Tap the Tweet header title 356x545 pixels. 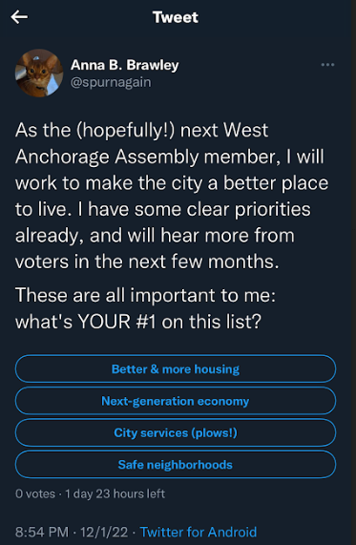pyautogui.click(x=176, y=17)
